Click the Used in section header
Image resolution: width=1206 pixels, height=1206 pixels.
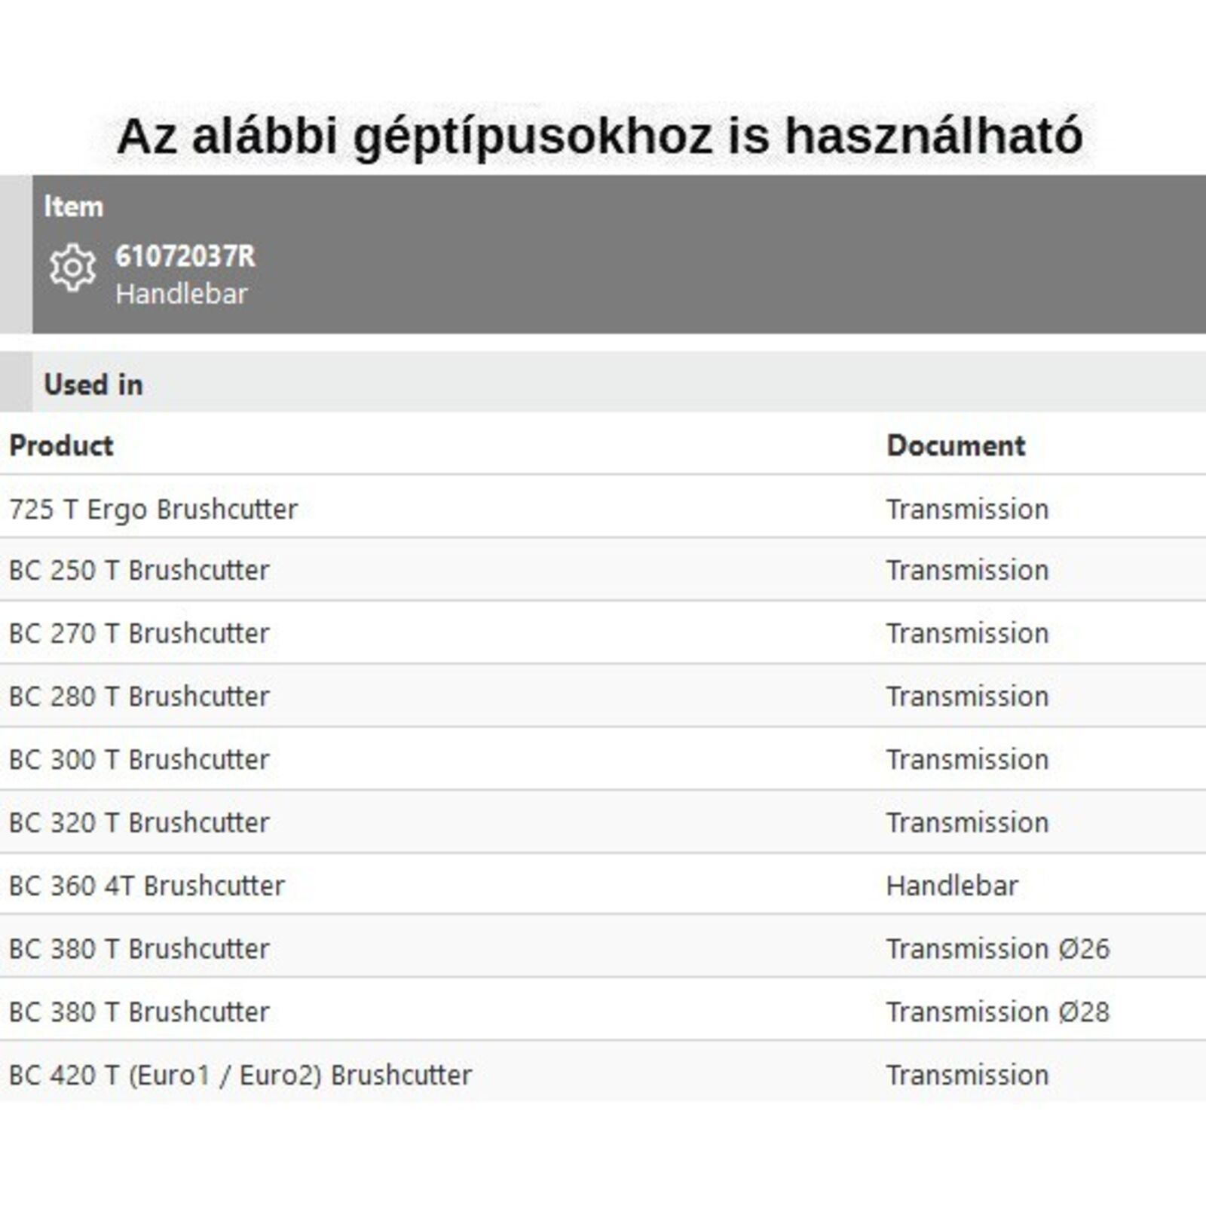tap(93, 384)
